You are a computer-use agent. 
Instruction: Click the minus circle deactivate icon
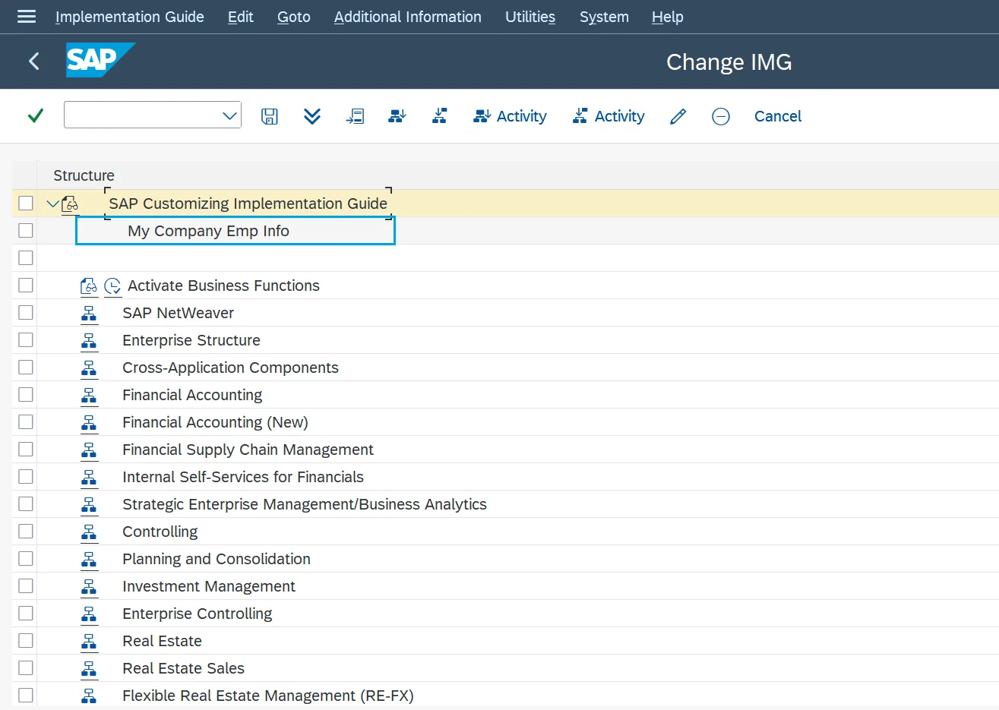[x=720, y=116]
